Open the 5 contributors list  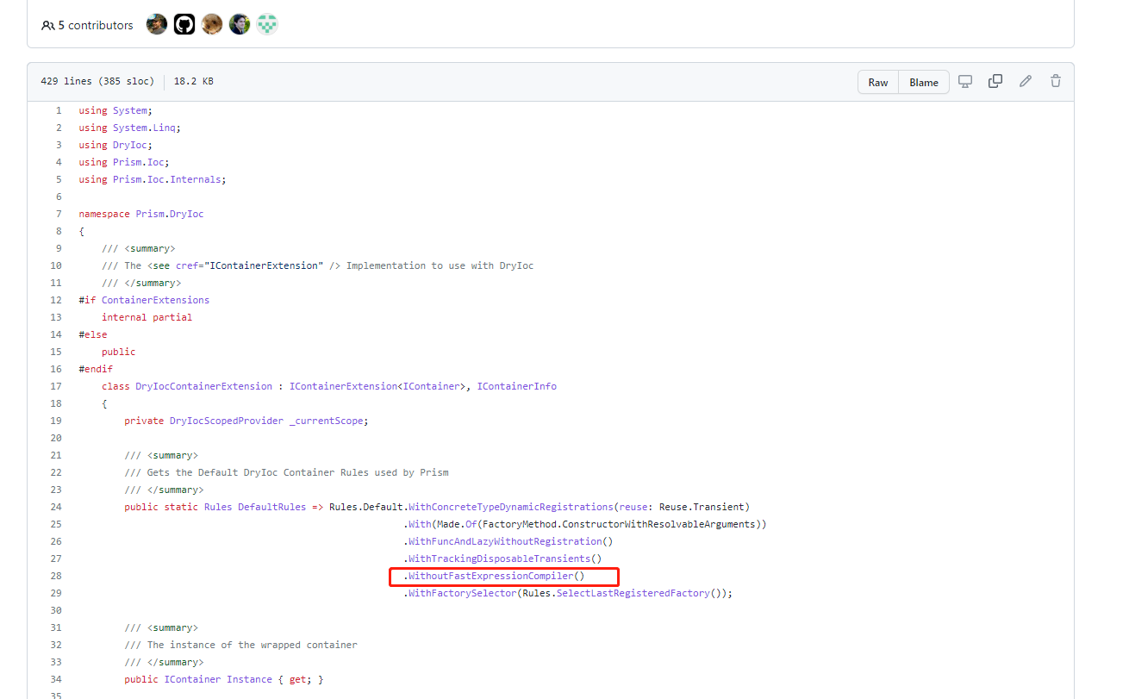pos(95,25)
